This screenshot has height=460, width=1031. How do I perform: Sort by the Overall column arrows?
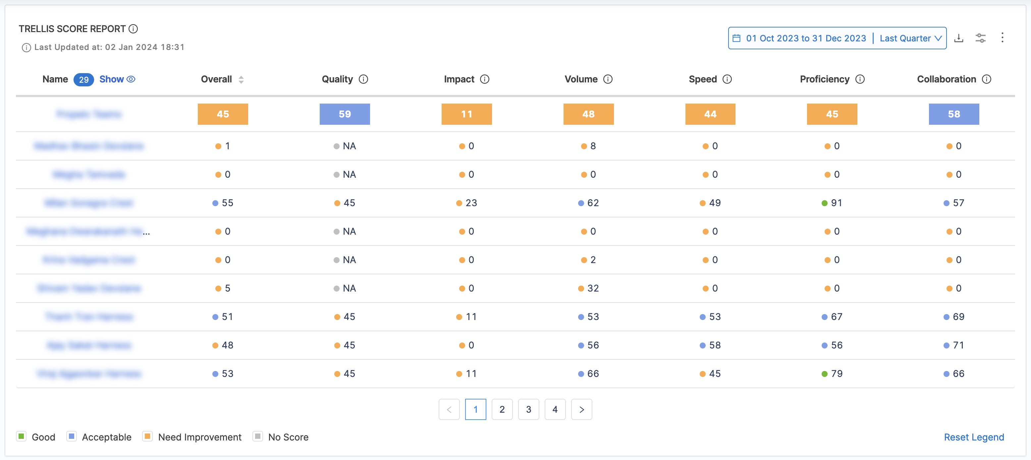pyautogui.click(x=241, y=79)
